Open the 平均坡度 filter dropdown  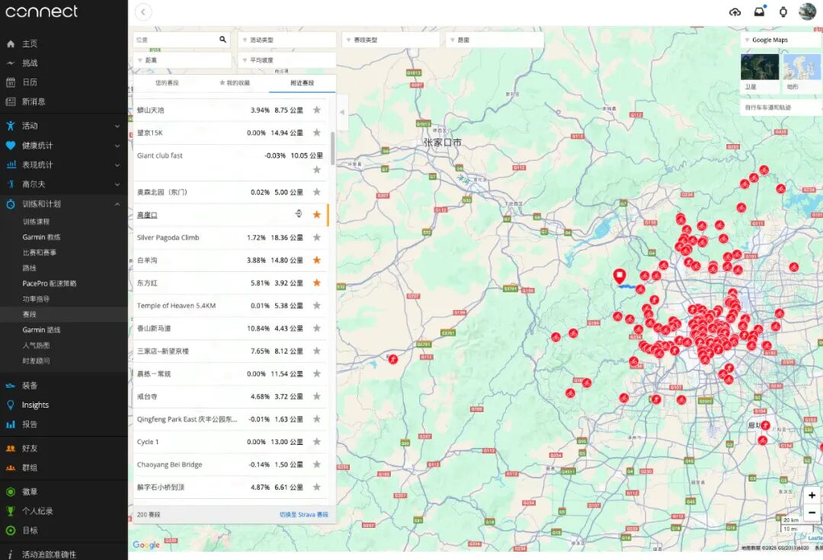pyautogui.click(x=286, y=60)
